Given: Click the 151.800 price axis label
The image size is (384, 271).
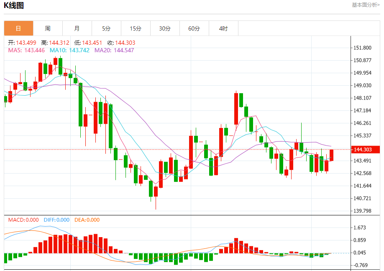Looking at the screenshot, I should pyautogui.click(x=362, y=48).
